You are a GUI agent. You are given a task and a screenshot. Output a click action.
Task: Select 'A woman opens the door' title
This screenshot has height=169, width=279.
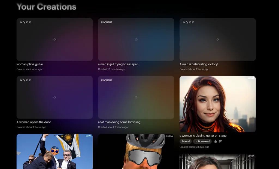pyautogui.click(x=34, y=122)
